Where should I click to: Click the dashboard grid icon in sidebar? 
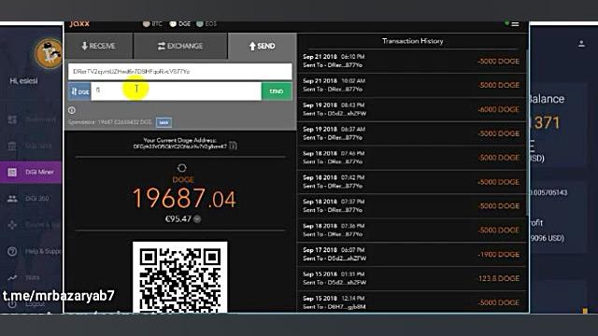(x=12, y=119)
